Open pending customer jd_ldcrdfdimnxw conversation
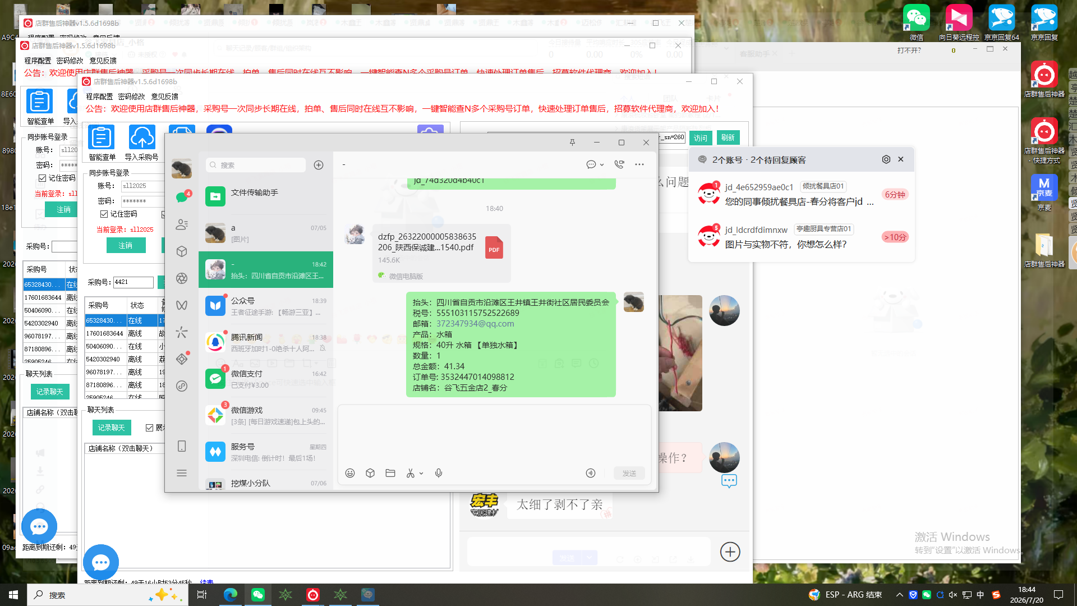This screenshot has height=606, width=1077. tap(802, 237)
